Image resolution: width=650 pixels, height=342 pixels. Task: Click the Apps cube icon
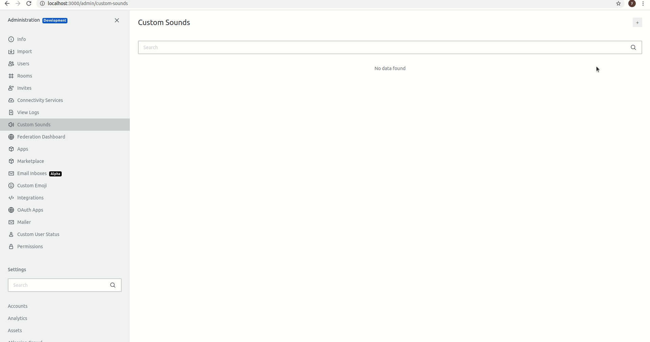[11, 149]
